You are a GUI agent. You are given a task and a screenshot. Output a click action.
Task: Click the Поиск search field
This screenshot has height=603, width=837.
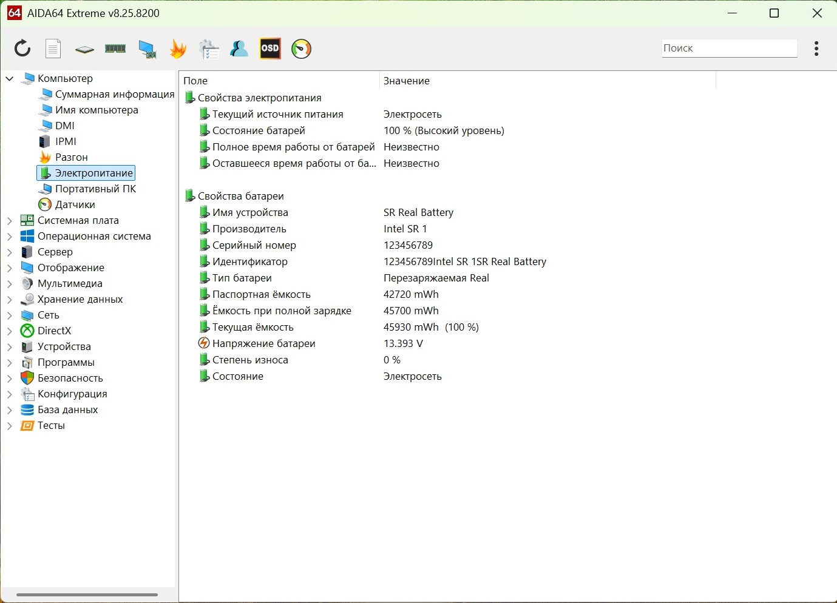(x=728, y=49)
